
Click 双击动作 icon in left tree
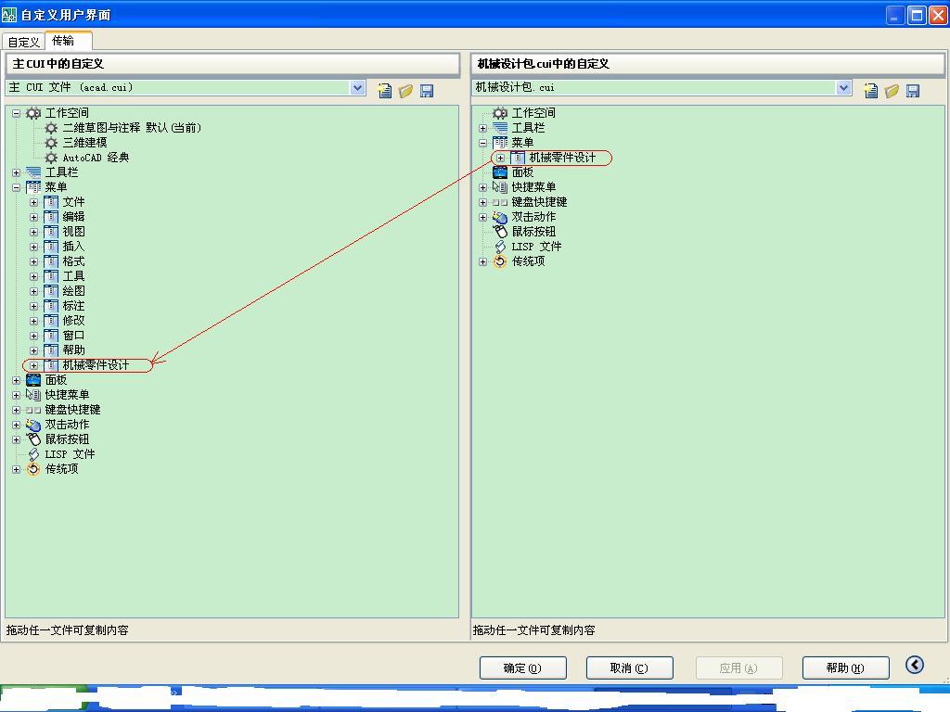[33, 425]
